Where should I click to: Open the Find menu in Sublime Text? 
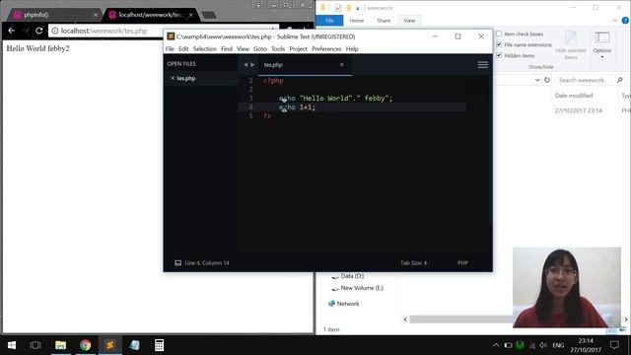227,48
